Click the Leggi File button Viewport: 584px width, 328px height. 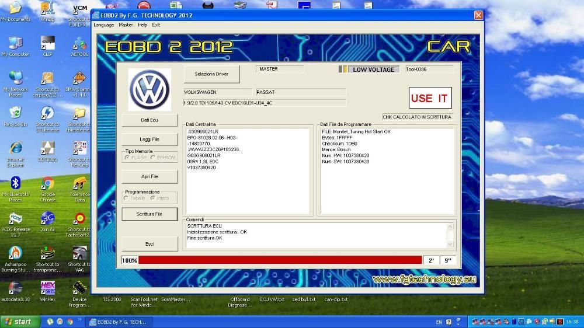(x=150, y=139)
